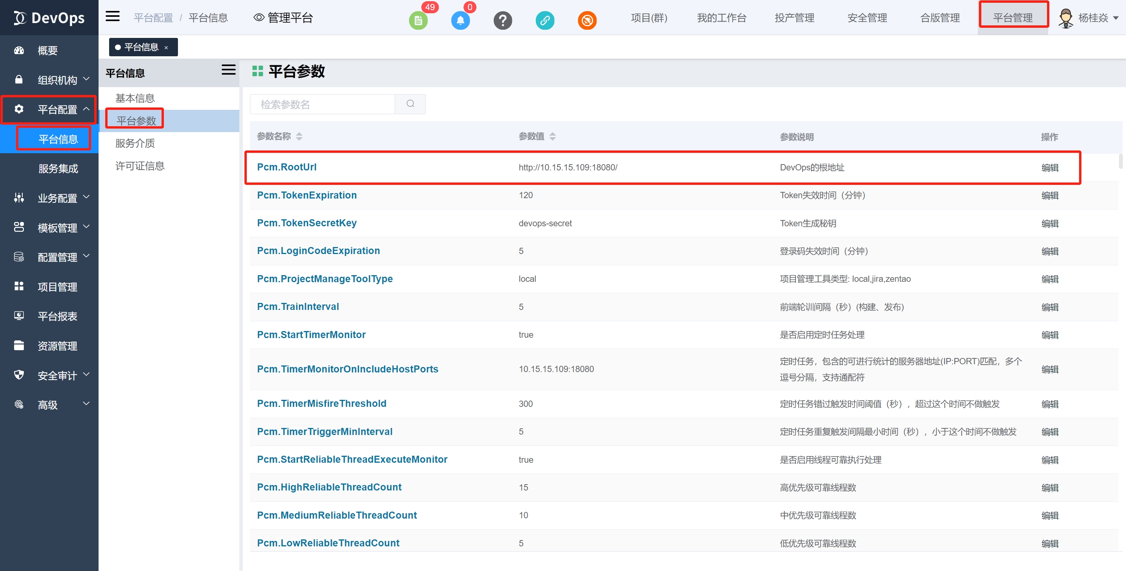Focus the 检索参数名 search field

[323, 104]
